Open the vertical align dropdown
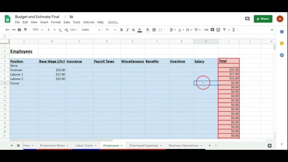The image size is (288, 162). [x=181, y=30]
